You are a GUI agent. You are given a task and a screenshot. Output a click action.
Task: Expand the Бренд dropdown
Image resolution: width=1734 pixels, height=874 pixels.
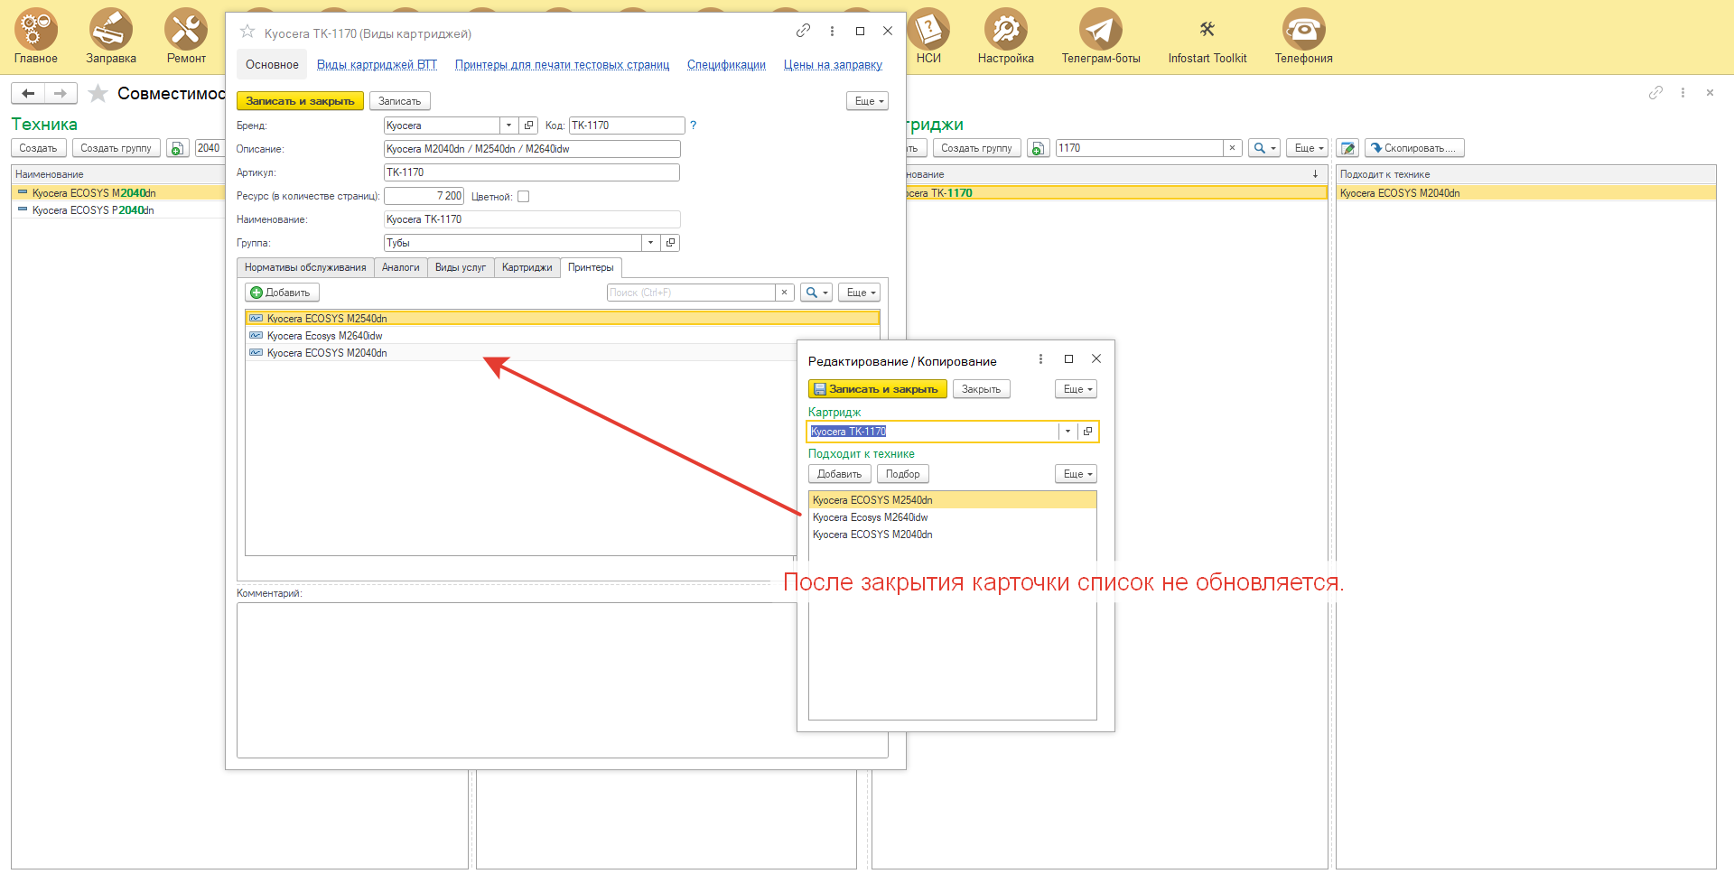pyautogui.click(x=509, y=126)
